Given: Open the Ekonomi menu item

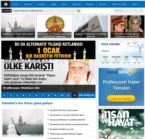Looking at the screenshot, I should [28, 4].
